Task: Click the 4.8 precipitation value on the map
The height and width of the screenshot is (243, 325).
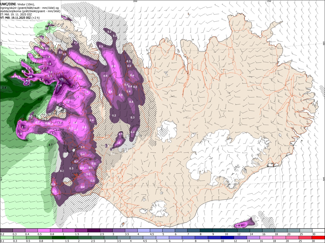Action: (30, 76)
